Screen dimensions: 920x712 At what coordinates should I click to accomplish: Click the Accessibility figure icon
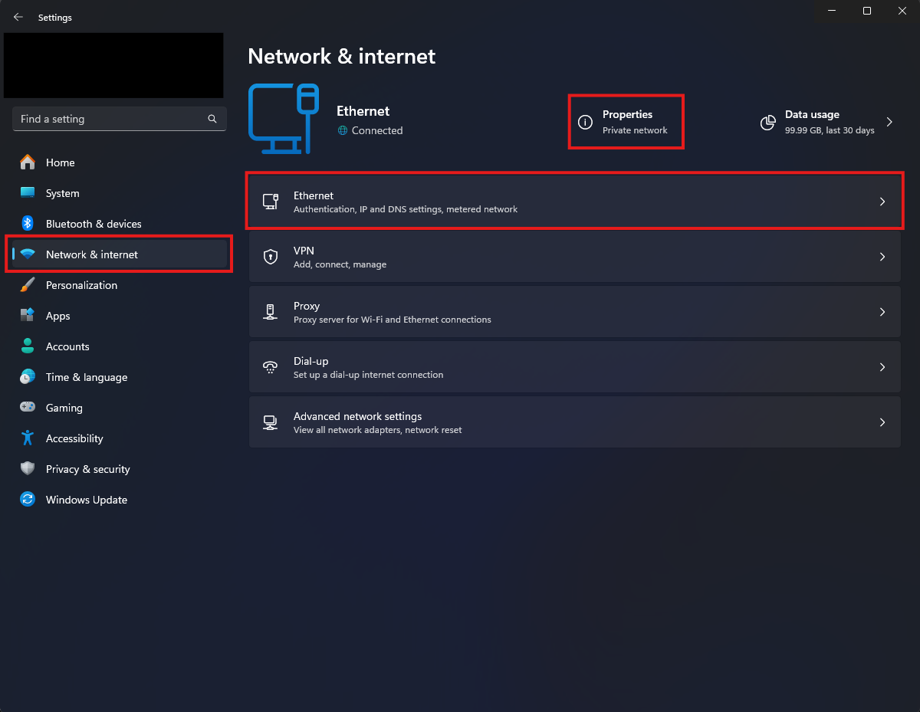pos(28,438)
